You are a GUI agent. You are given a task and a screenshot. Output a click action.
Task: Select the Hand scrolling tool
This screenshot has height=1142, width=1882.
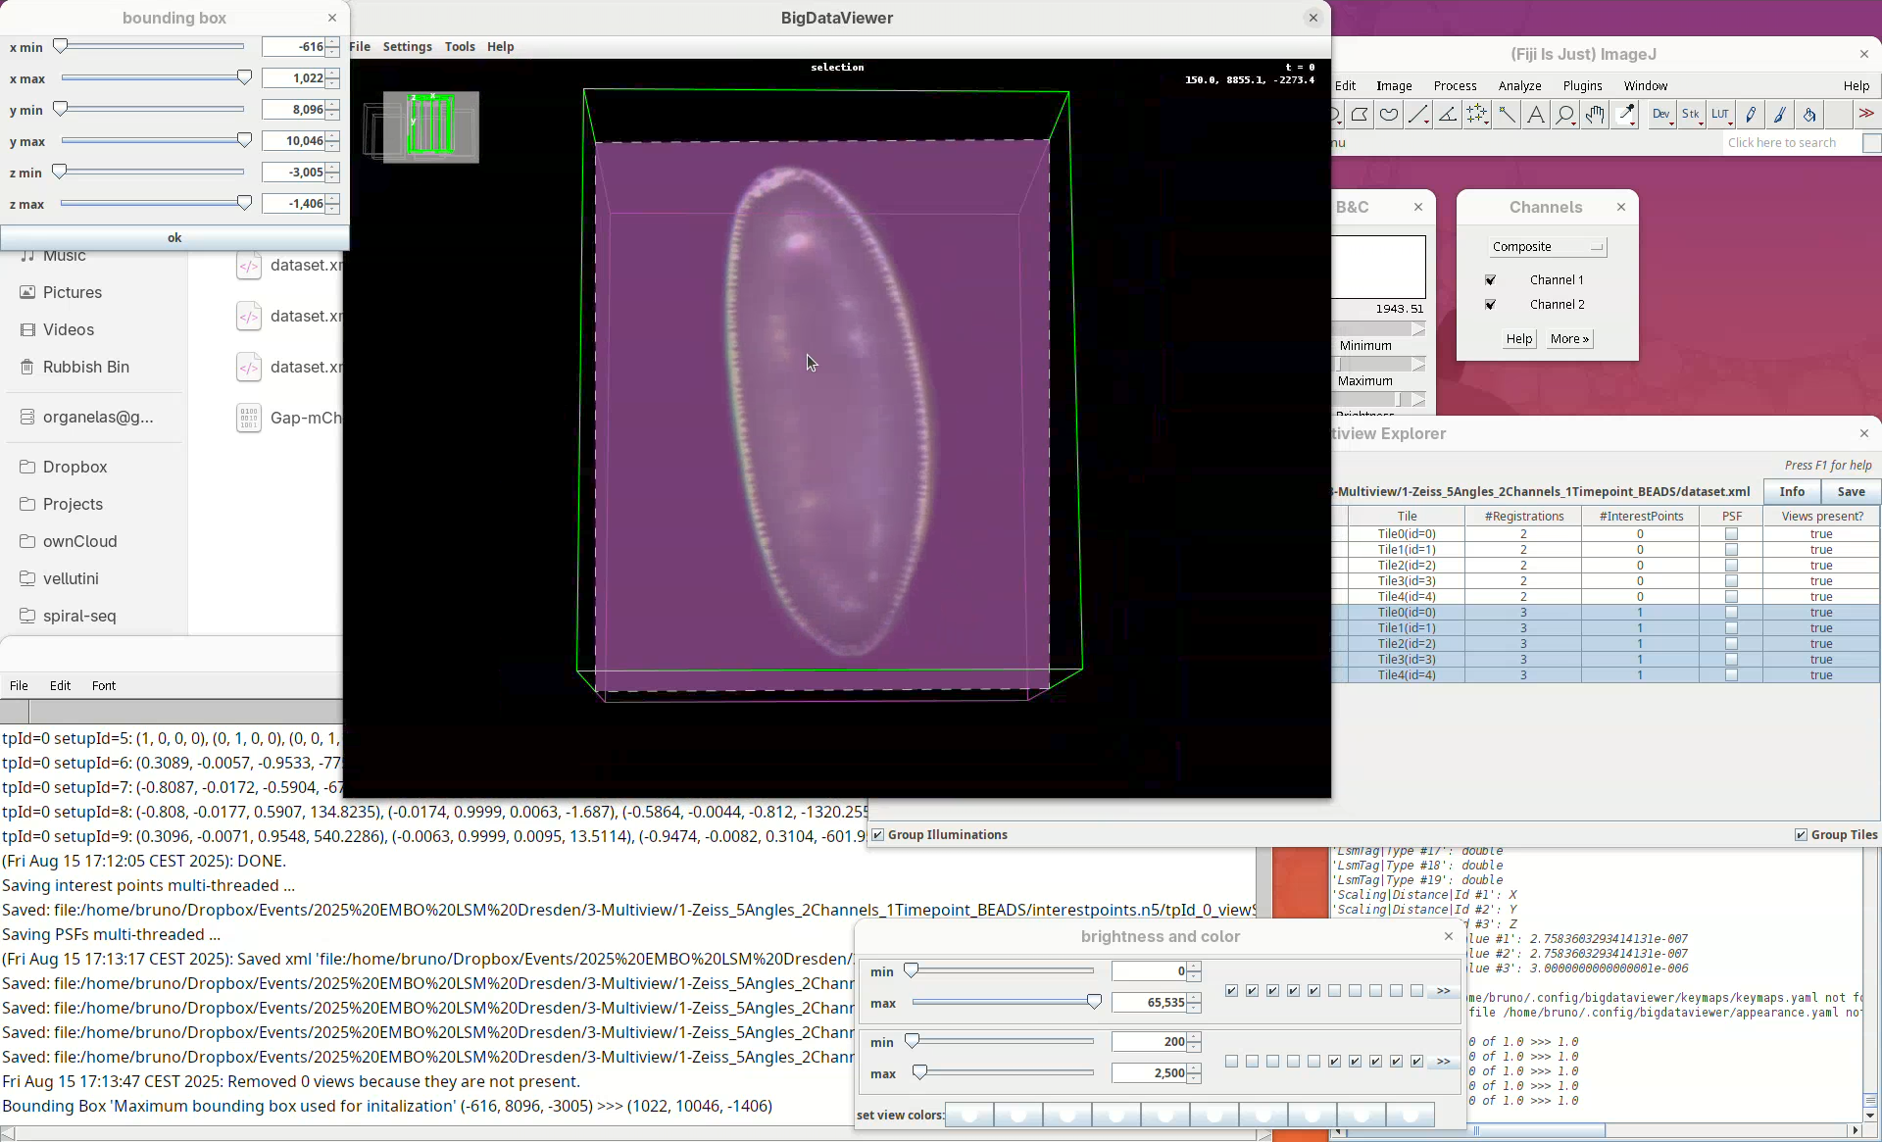point(1595,116)
